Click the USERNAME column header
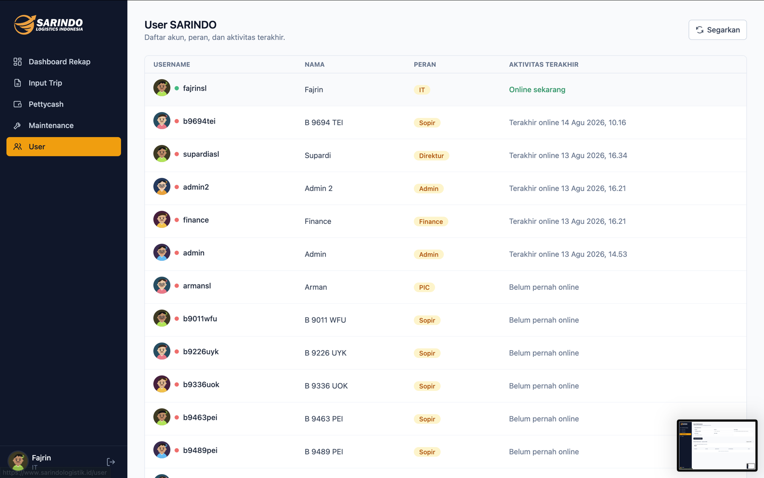The width and height of the screenshot is (764, 478). pos(171,65)
